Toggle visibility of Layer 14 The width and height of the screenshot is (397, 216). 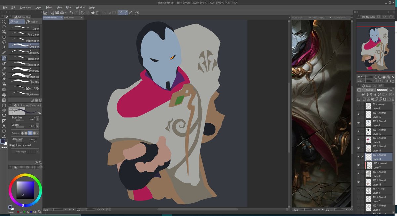(x=359, y=157)
